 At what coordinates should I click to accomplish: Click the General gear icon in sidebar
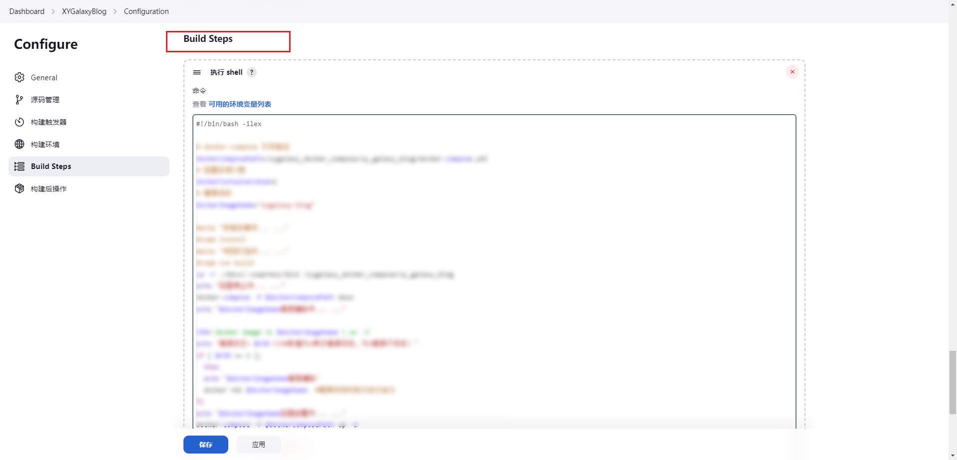19,77
